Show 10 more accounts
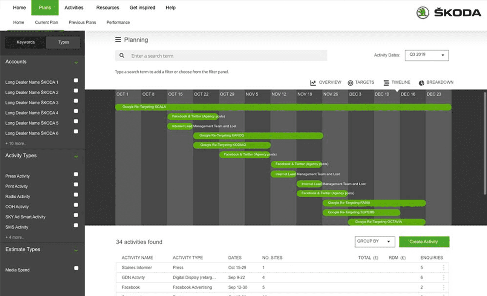 [x=16, y=143]
